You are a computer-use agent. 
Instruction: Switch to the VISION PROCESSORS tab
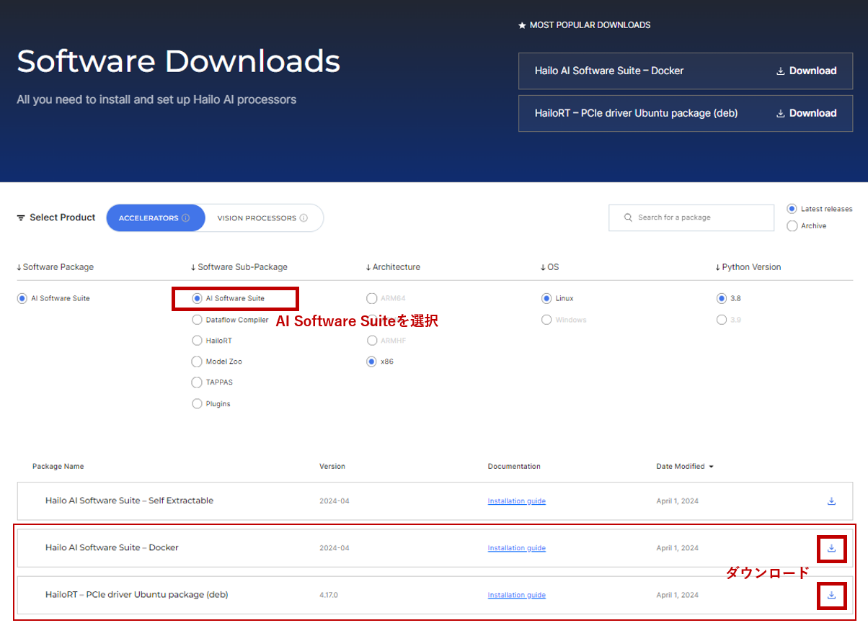pos(263,218)
